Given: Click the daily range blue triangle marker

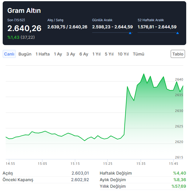Looking at the screenshot, I should point(130,33).
